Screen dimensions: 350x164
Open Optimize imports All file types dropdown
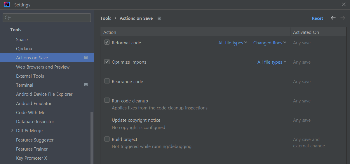[x=272, y=62]
